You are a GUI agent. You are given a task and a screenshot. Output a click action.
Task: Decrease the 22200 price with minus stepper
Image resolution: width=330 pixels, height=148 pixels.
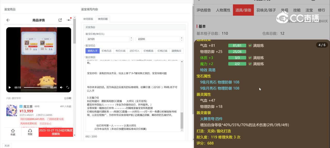182,40
